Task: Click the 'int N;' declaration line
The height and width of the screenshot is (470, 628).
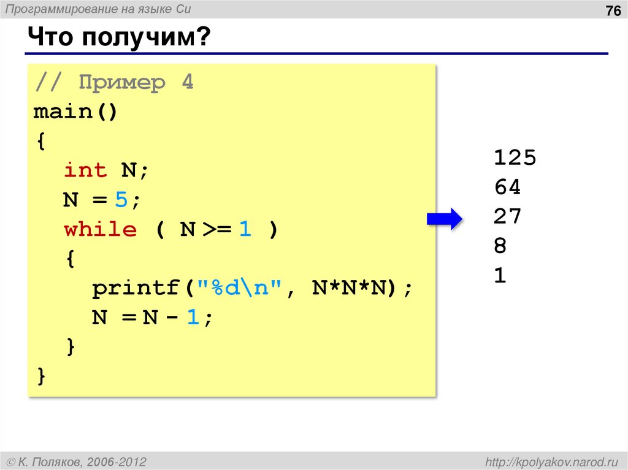Action: coord(106,170)
